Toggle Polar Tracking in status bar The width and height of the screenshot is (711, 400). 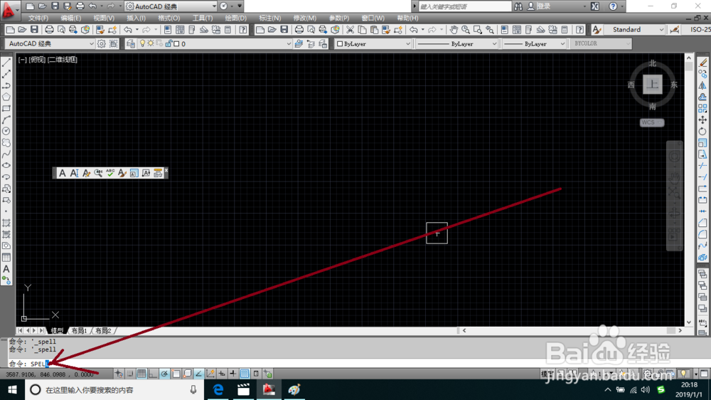[164, 374]
